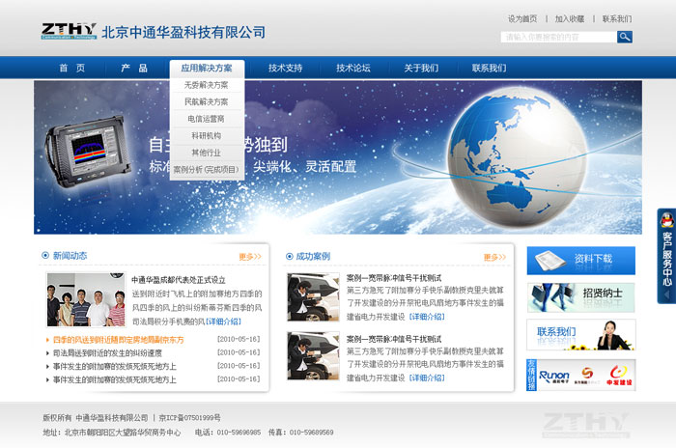Go to 技术支持 navigation tab
This screenshot has height=448, width=676.
click(x=285, y=69)
